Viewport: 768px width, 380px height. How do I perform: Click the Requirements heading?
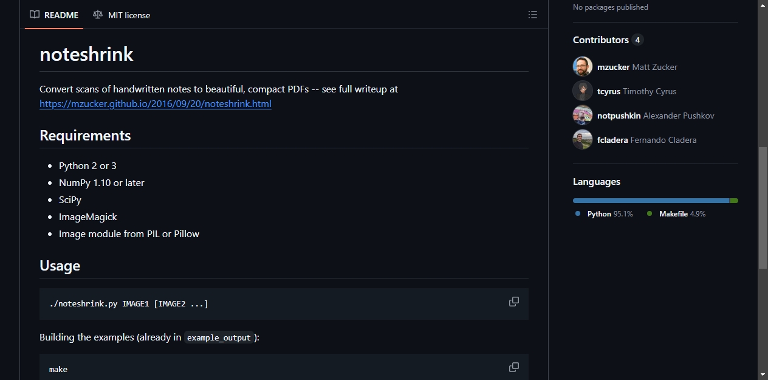point(85,135)
